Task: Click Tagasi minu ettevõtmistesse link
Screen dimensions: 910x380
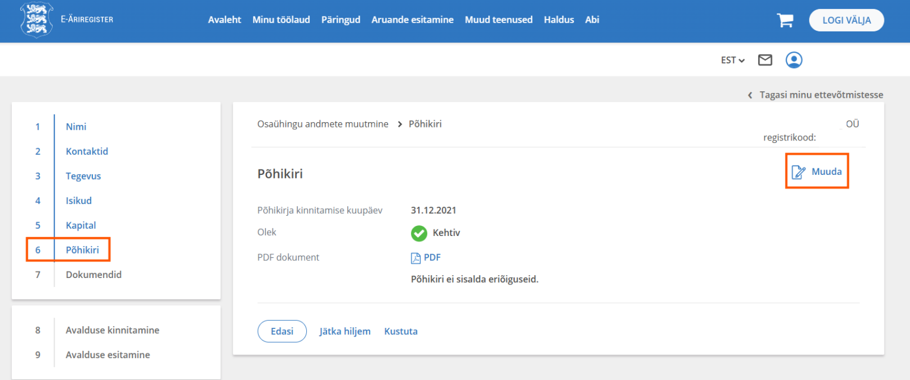Action: [x=821, y=94]
